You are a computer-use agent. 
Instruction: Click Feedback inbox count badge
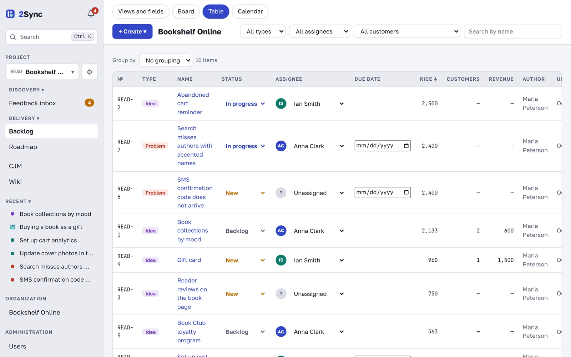tap(89, 103)
